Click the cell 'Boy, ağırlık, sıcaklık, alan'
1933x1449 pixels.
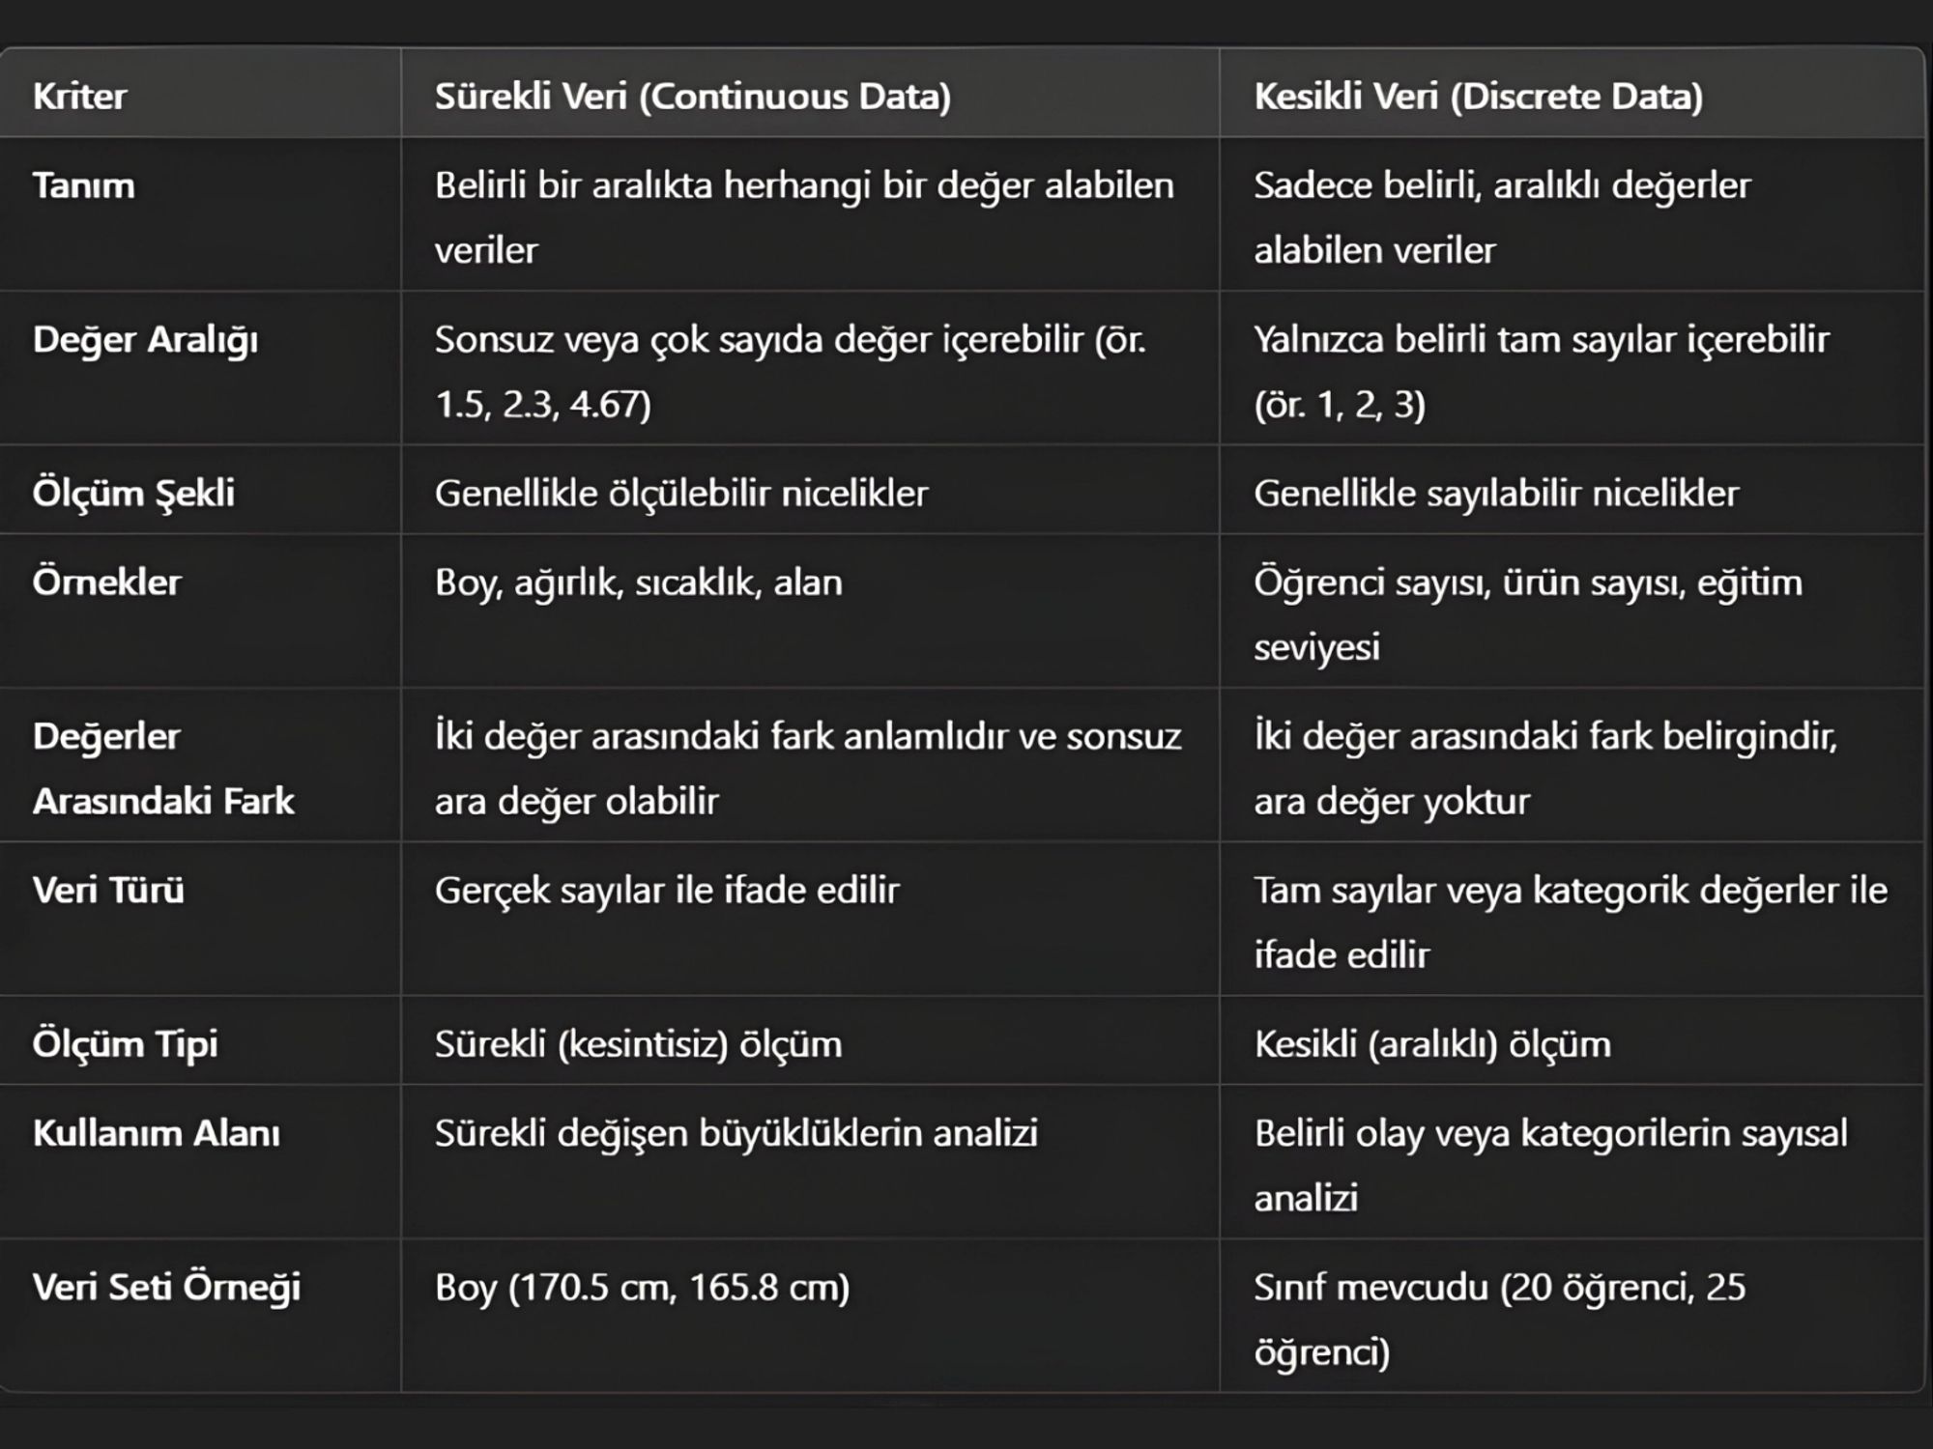pyautogui.click(x=638, y=582)
